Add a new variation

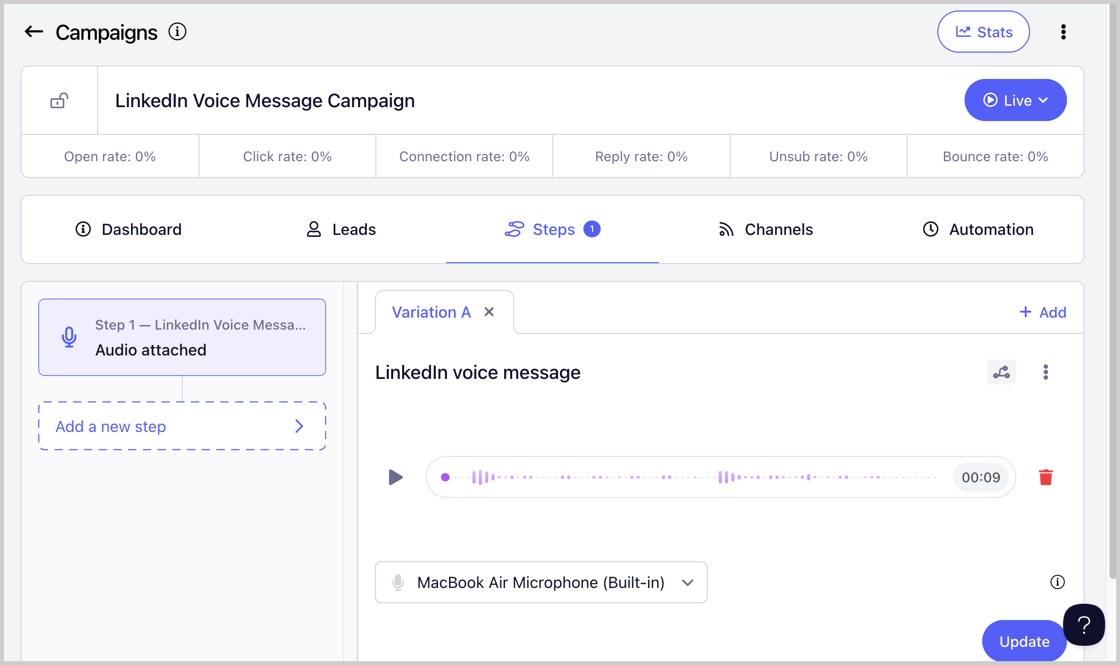[1043, 312]
